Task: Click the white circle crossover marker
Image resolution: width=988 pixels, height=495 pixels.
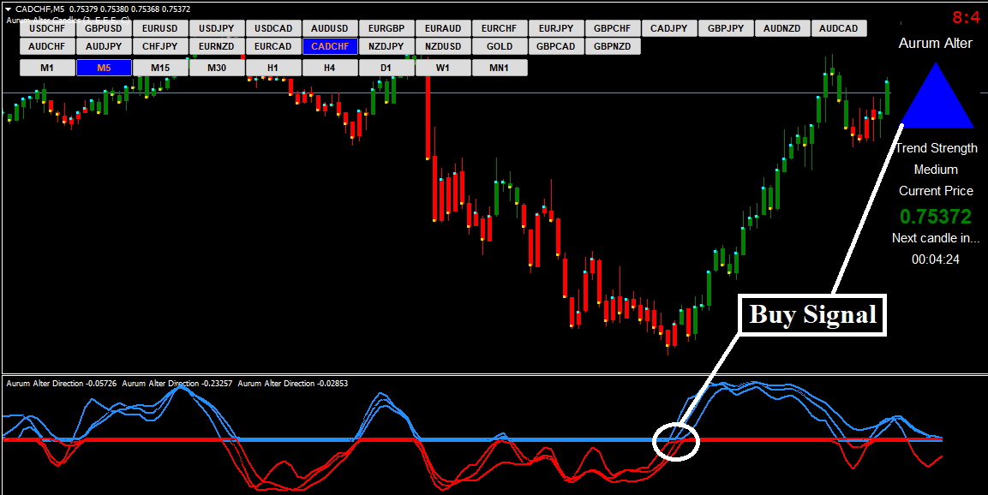Action: click(676, 442)
